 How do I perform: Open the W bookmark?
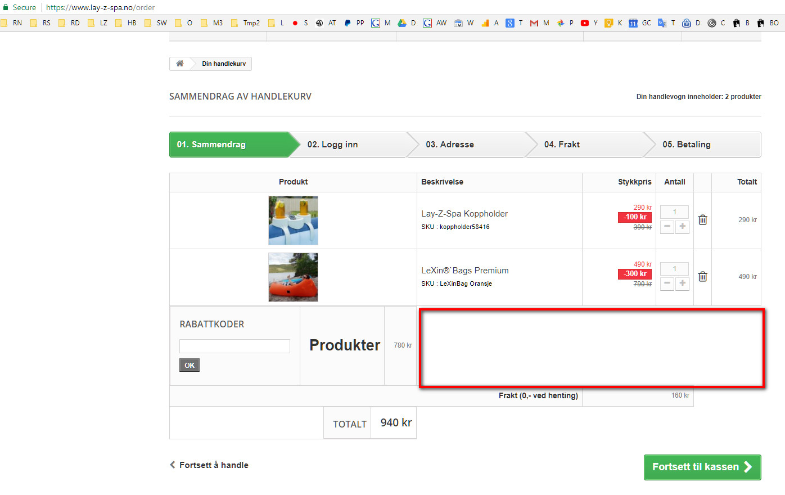click(464, 23)
